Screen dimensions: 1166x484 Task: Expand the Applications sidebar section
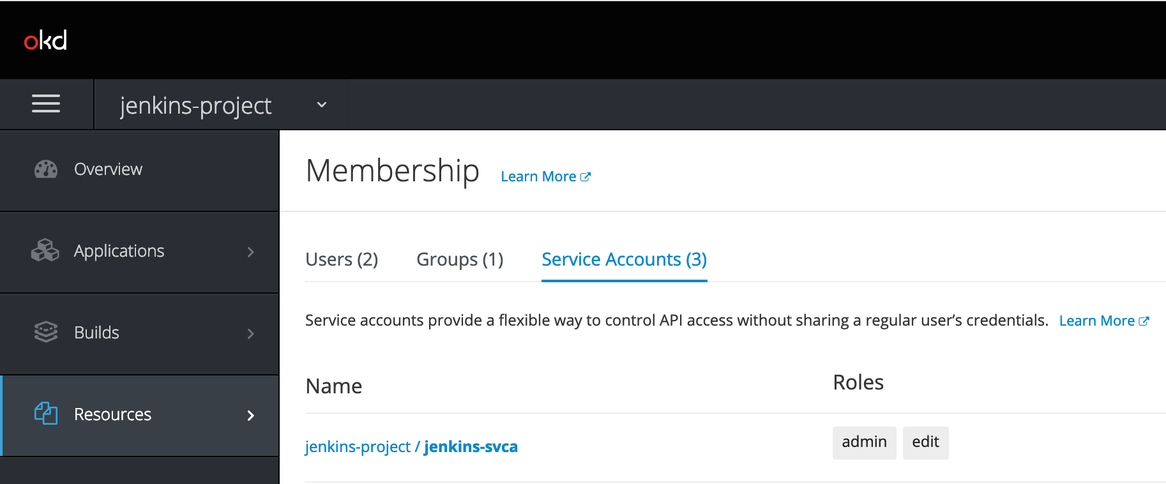coord(250,252)
